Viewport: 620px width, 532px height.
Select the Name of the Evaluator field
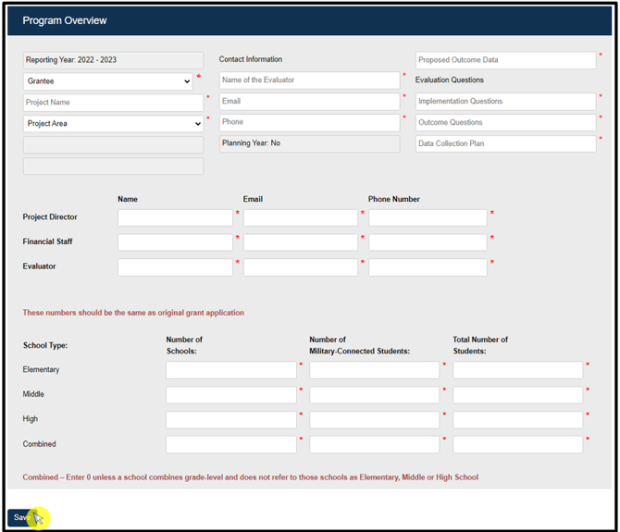click(309, 80)
